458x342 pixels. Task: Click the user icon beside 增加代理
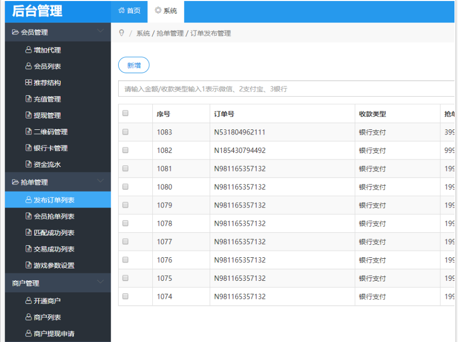tap(29, 50)
